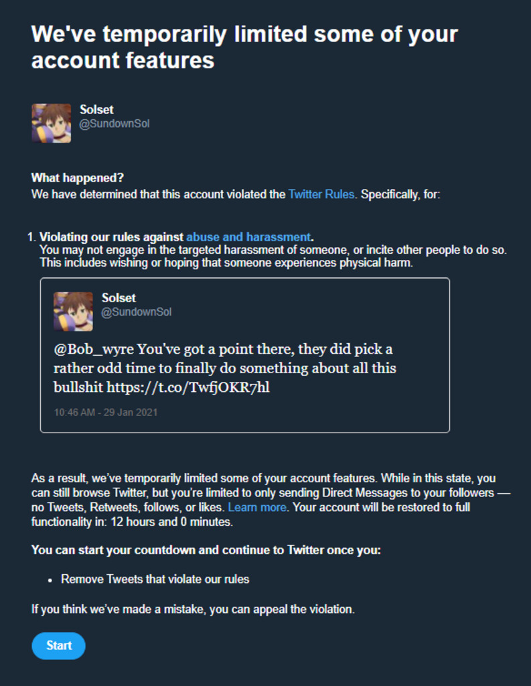This screenshot has width=531, height=686.
Task: Click the Learn more link
Action: coord(257,507)
